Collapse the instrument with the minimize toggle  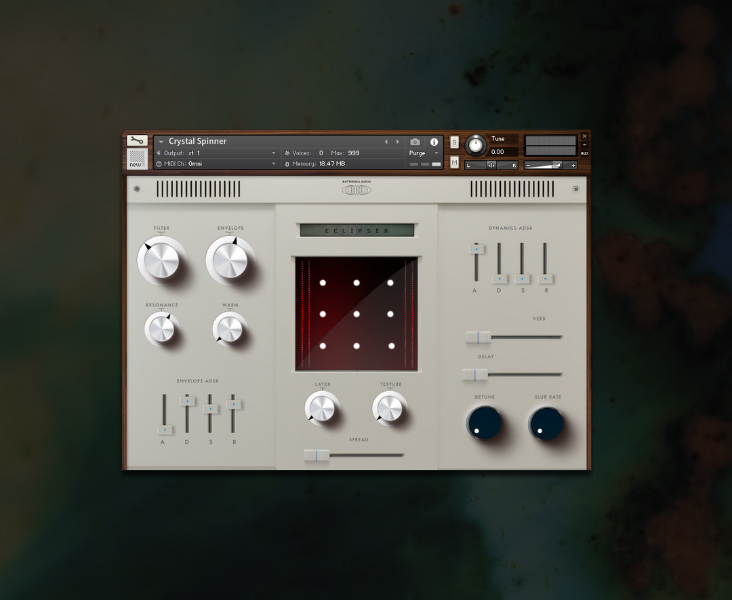tap(584, 144)
